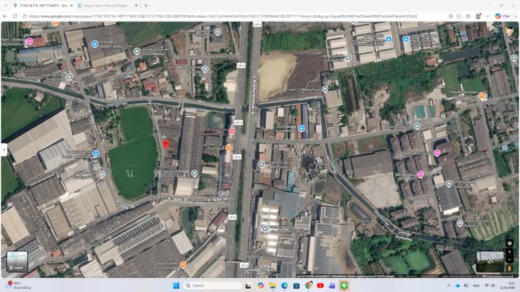The image size is (520, 292).
Task: Click the taskbar Search box
Action: click(213, 286)
